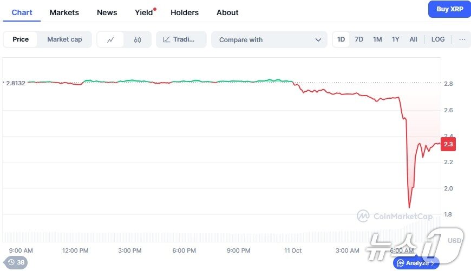
Task: Toggle chart to Price view
Action: (x=21, y=39)
